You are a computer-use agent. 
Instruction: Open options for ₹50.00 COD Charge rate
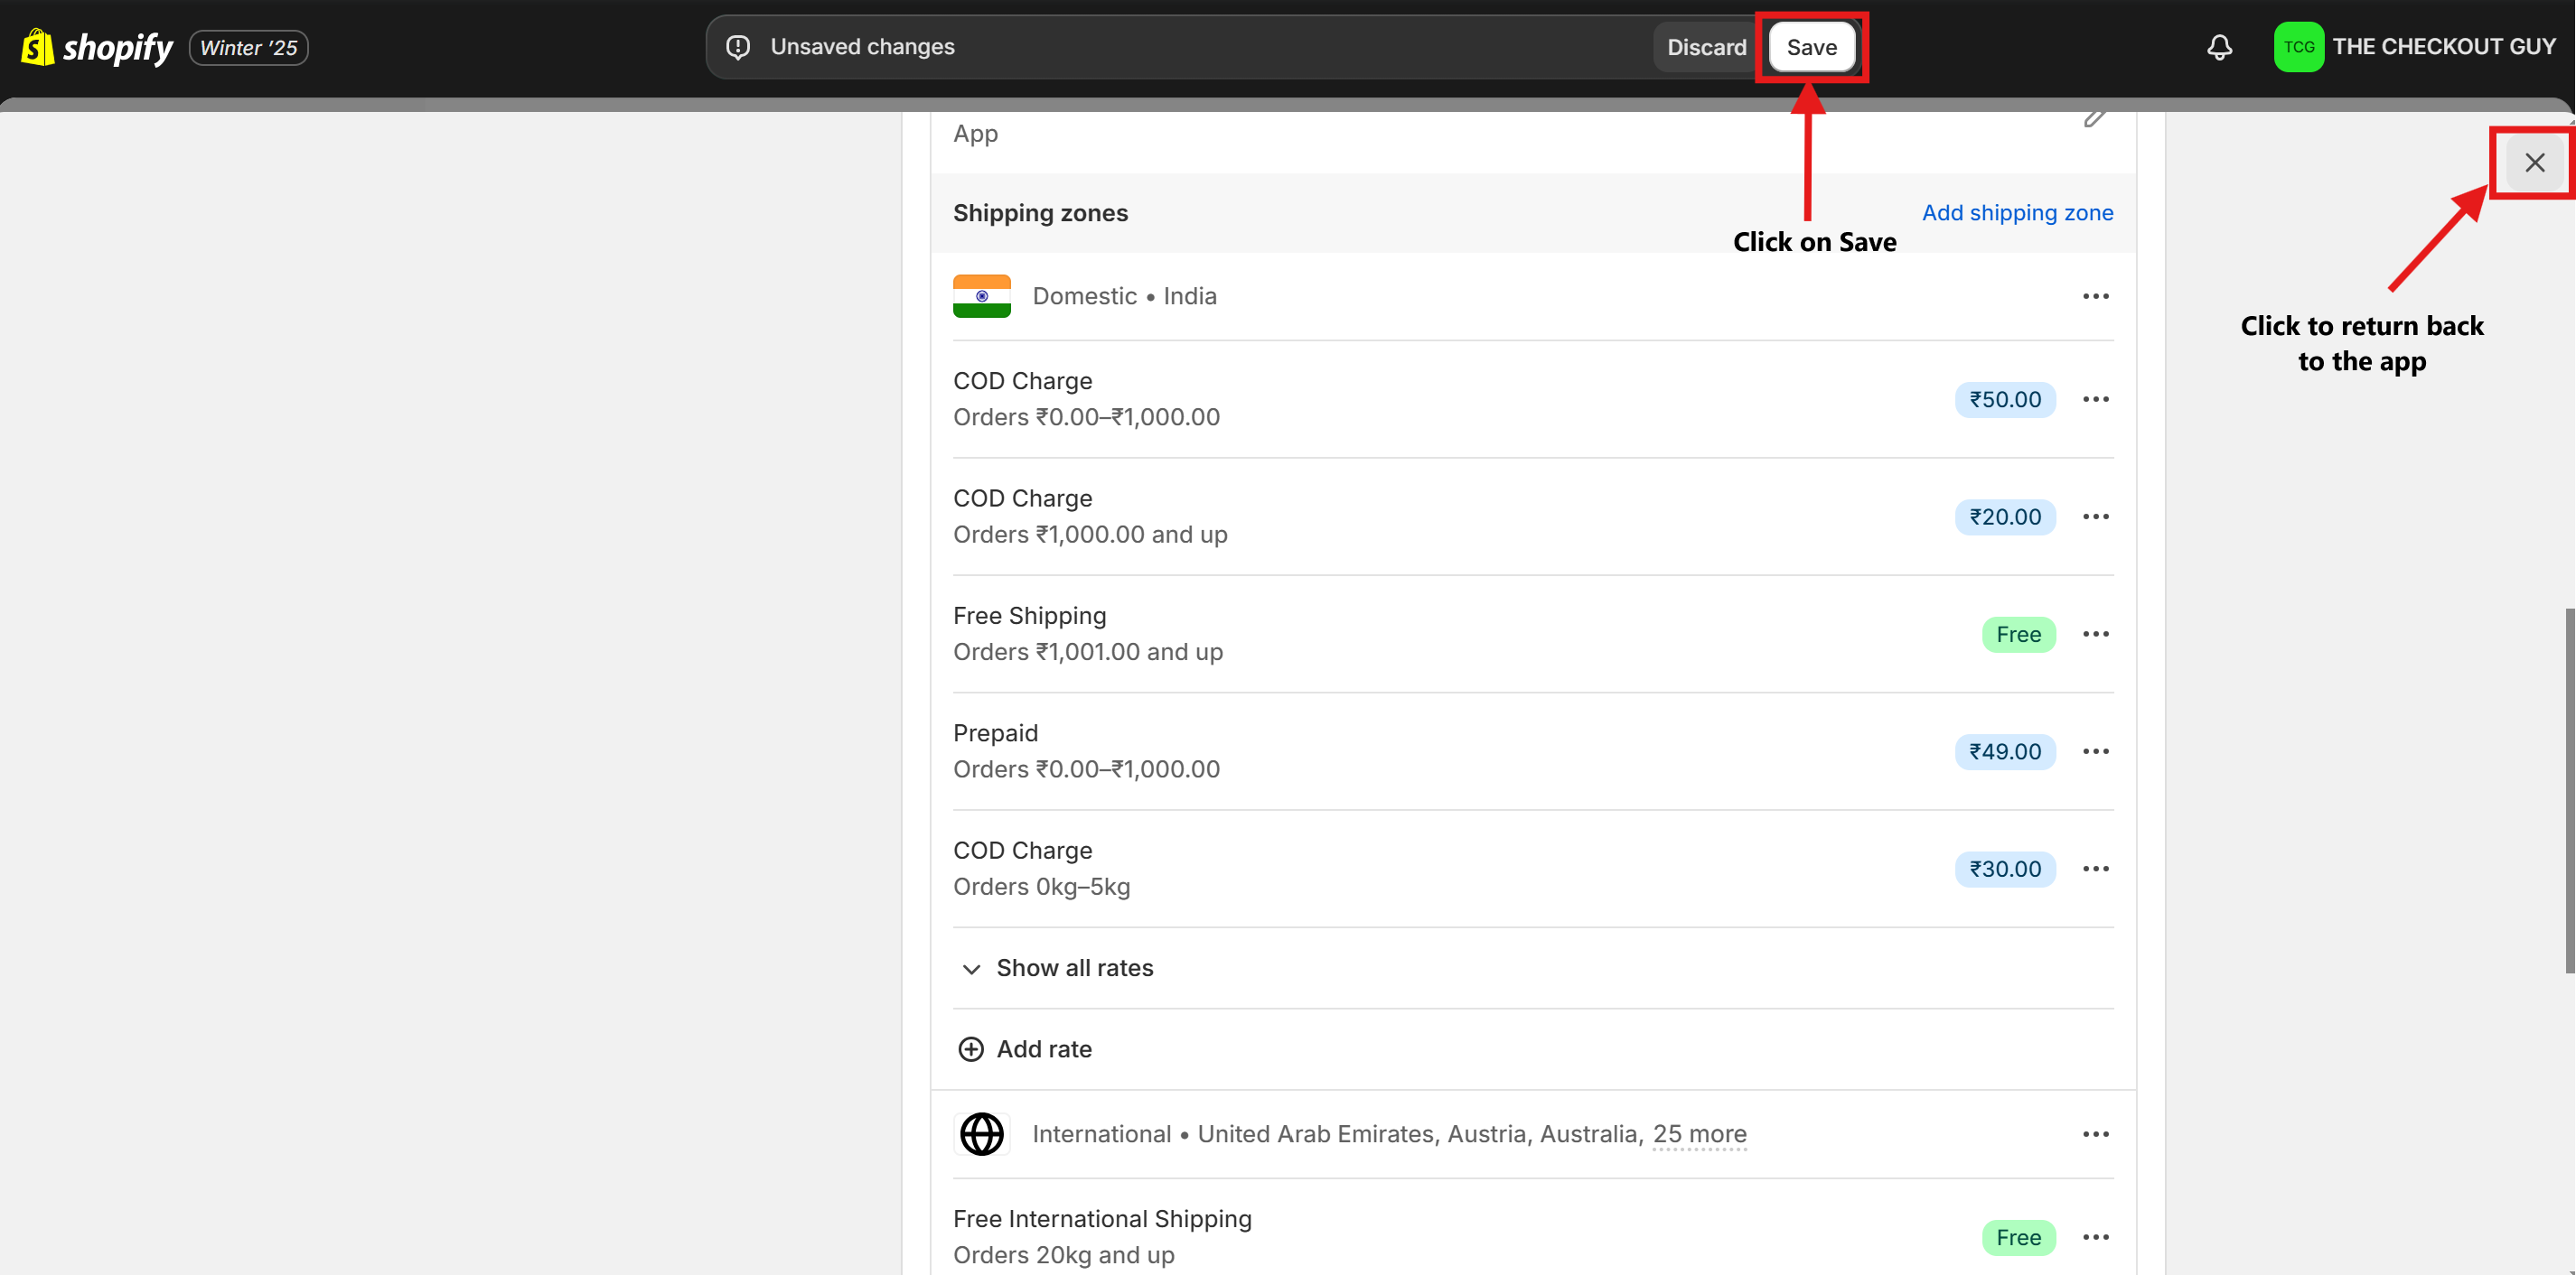[2095, 400]
